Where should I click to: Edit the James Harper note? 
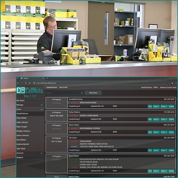(x=150, y=132)
